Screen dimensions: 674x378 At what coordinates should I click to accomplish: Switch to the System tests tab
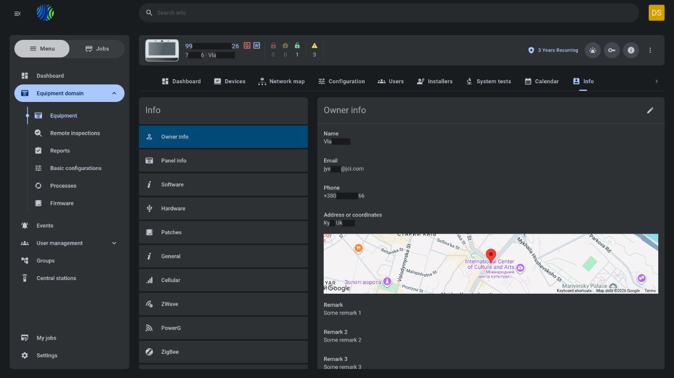[488, 81]
